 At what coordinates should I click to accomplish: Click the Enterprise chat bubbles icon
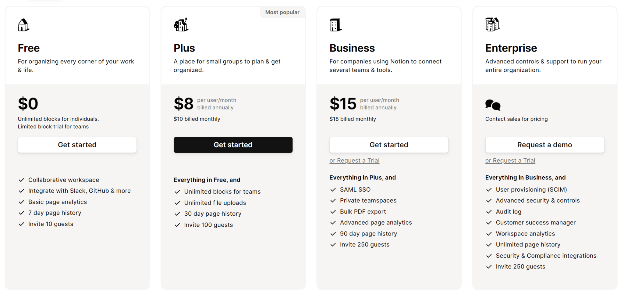click(x=493, y=105)
